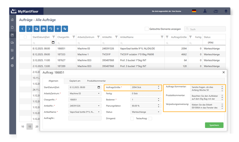239x142 pixels.
Task: Open the home icon in sidebar
Action: (12, 20)
